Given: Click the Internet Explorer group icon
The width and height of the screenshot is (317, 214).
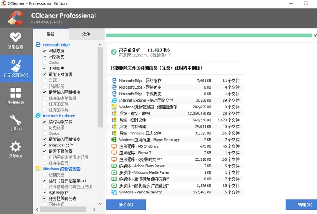Looking at the screenshot, I should 38,115.
